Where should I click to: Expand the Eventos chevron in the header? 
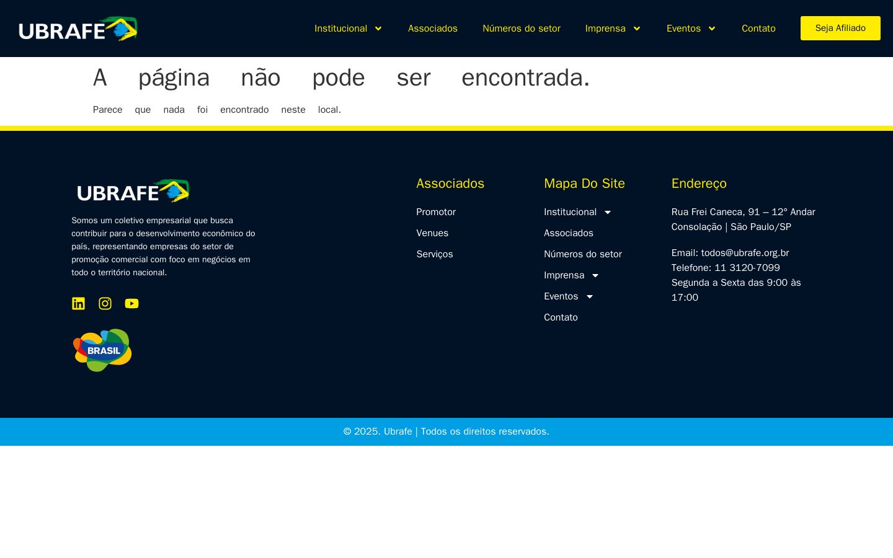(x=712, y=29)
